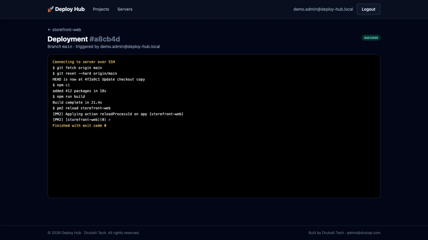This screenshot has width=428, height=240.
Task: Click 'Applying action reloadProcessId' log line
Action: [x=118, y=114]
